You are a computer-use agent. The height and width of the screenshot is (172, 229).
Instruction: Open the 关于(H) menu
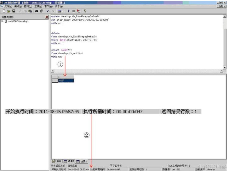(59, 6)
